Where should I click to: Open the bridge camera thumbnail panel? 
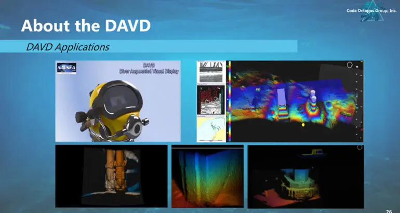210,72
